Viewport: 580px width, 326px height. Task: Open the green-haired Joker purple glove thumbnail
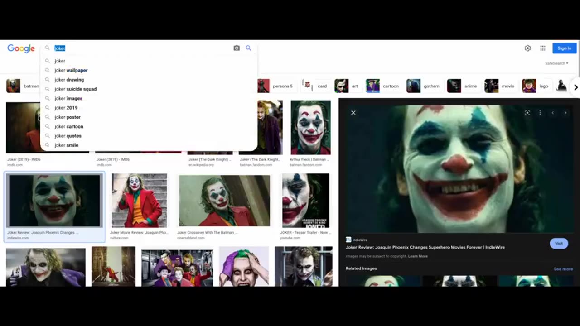pyautogui.click(x=244, y=267)
